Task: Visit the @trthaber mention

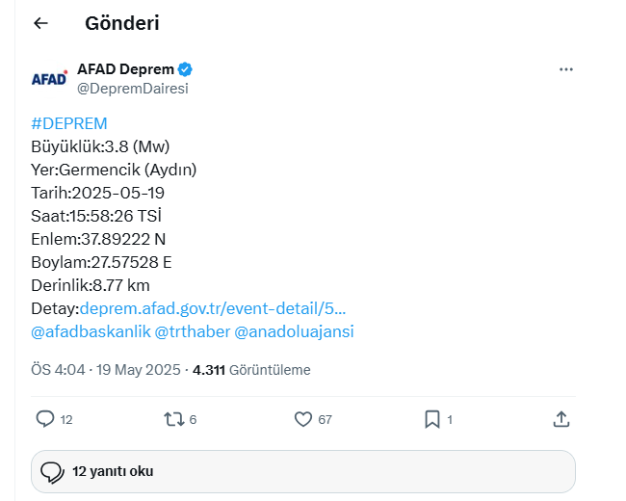Action: pos(193,331)
